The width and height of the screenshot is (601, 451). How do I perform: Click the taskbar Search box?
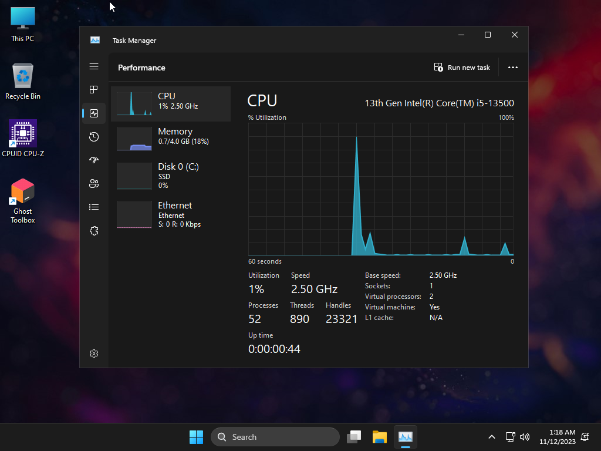[x=275, y=437]
